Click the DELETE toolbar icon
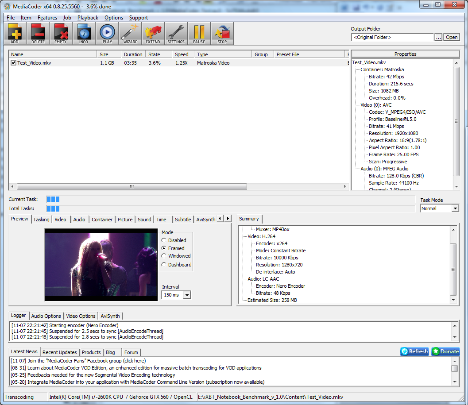The image size is (468, 405). pos(38,34)
